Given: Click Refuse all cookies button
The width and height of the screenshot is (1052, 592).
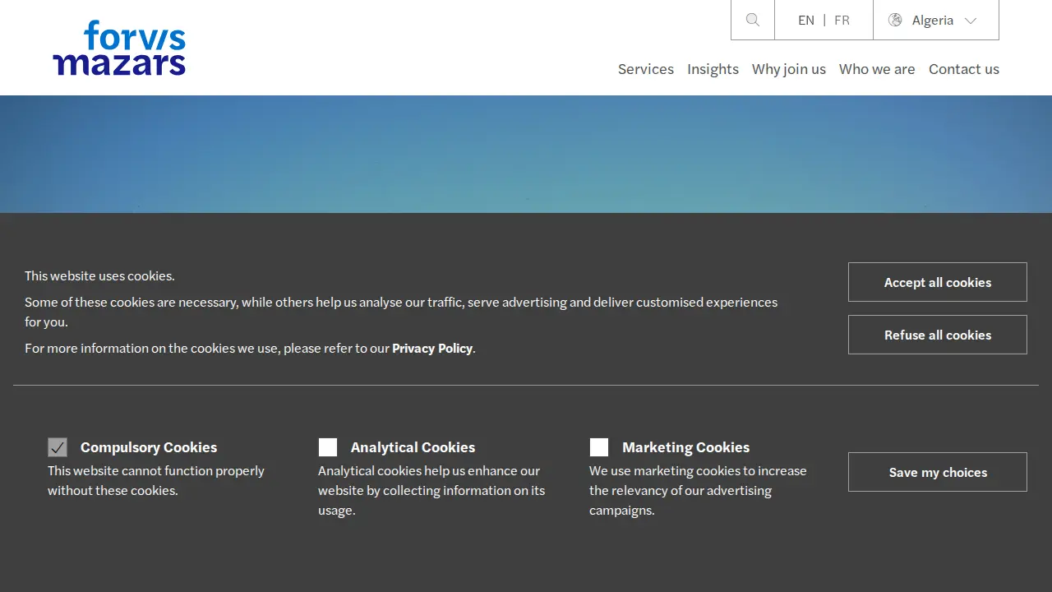Looking at the screenshot, I should (938, 335).
